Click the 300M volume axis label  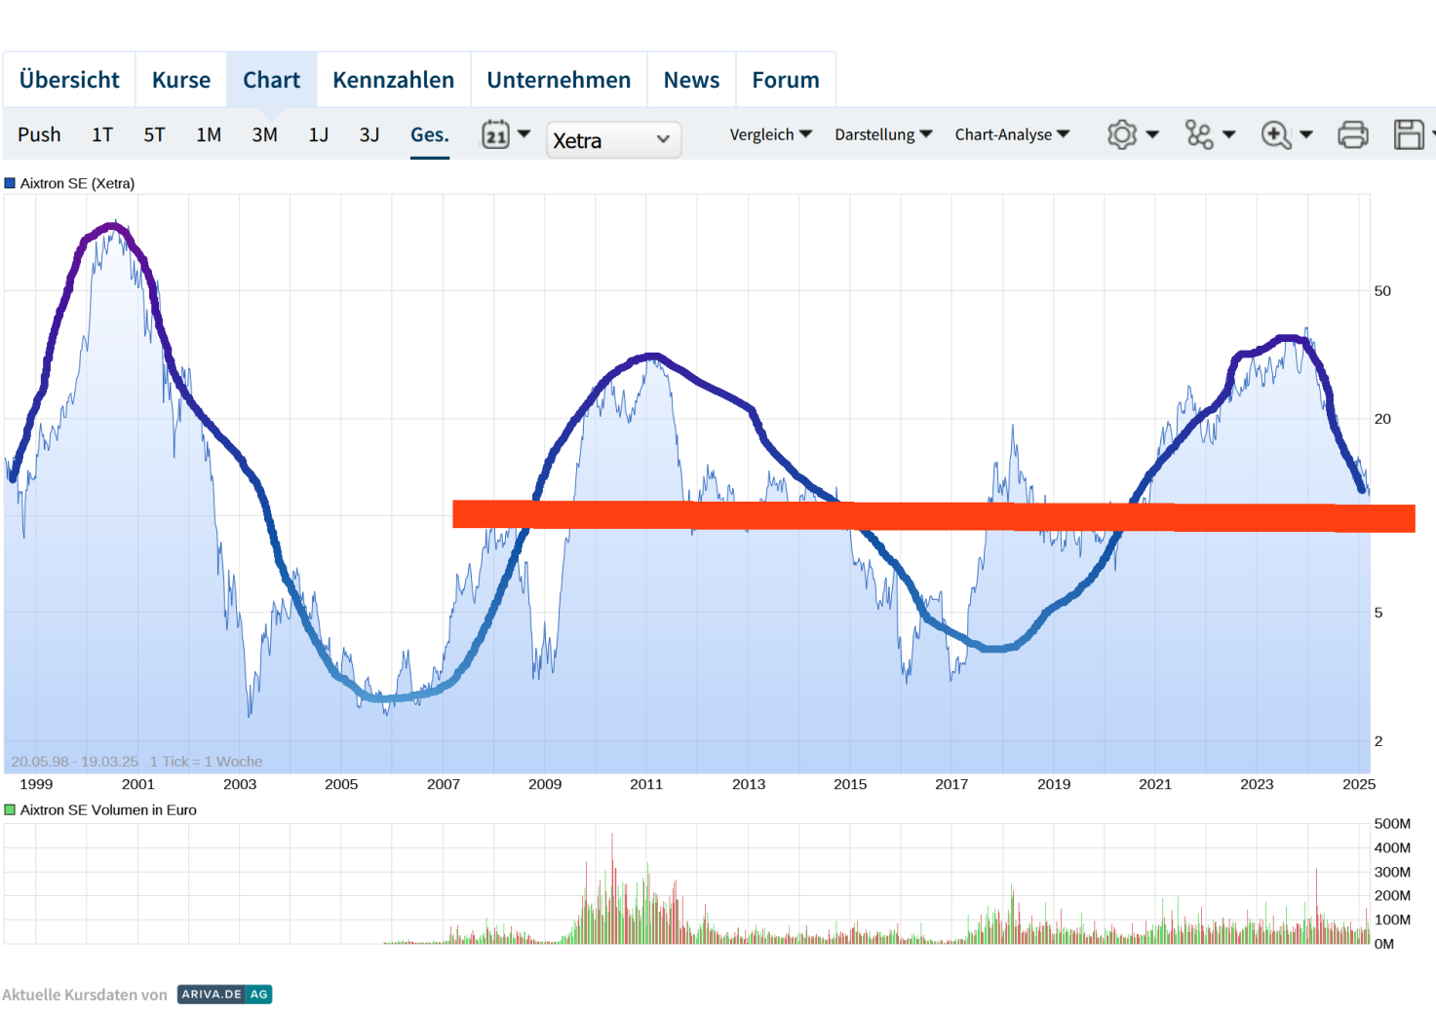pyautogui.click(x=1392, y=872)
